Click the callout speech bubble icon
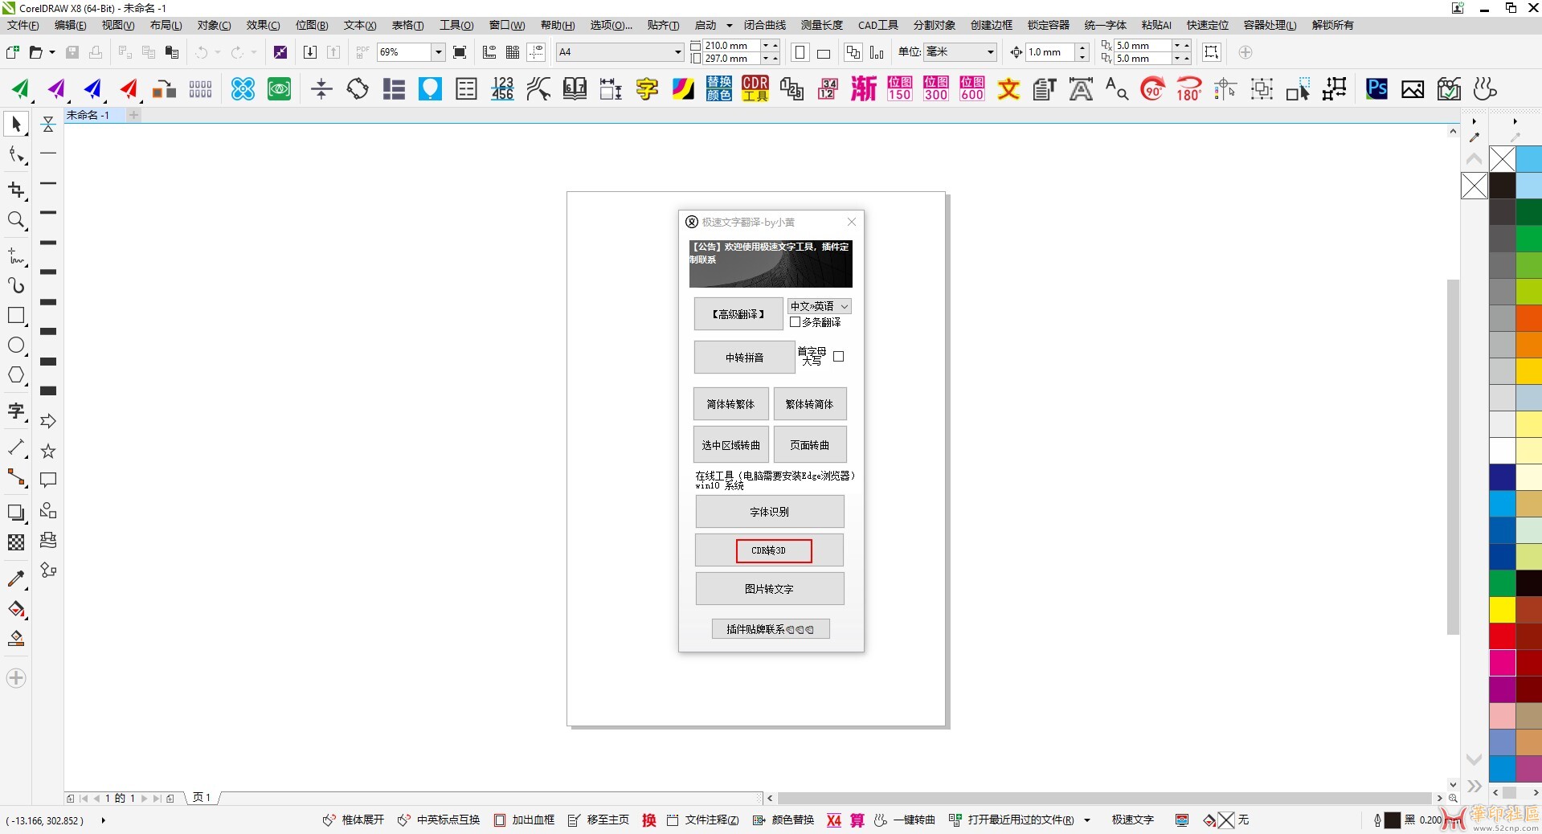 48,480
